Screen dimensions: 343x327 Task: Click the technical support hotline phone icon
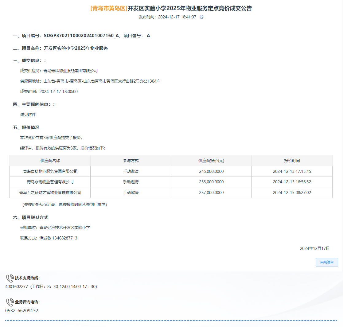(10, 278)
